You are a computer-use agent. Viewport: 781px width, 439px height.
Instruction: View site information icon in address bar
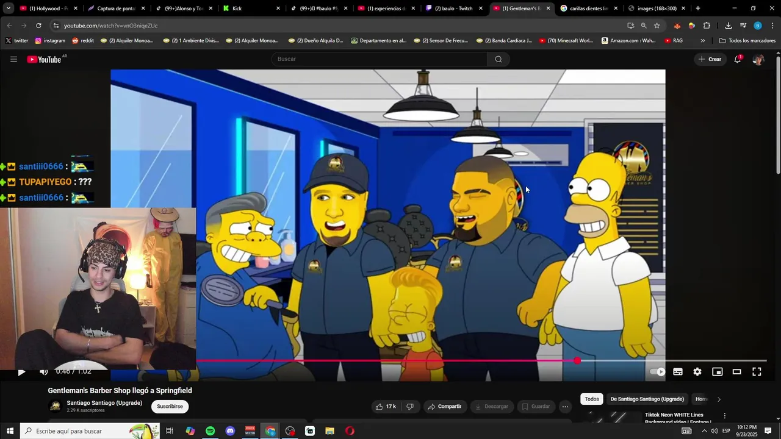click(56, 26)
